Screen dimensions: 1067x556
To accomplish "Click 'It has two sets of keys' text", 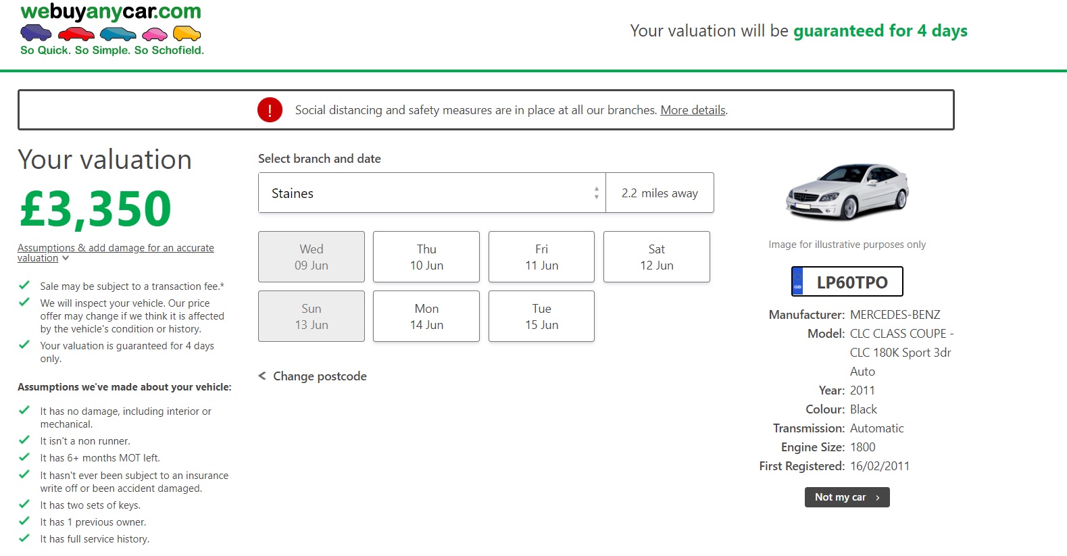I will coord(90,505).
